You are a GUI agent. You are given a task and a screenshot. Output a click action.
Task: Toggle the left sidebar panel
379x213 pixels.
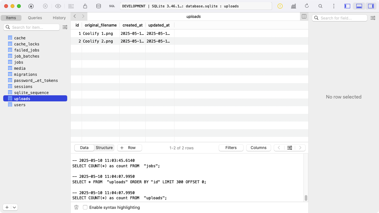click(347, 6)
